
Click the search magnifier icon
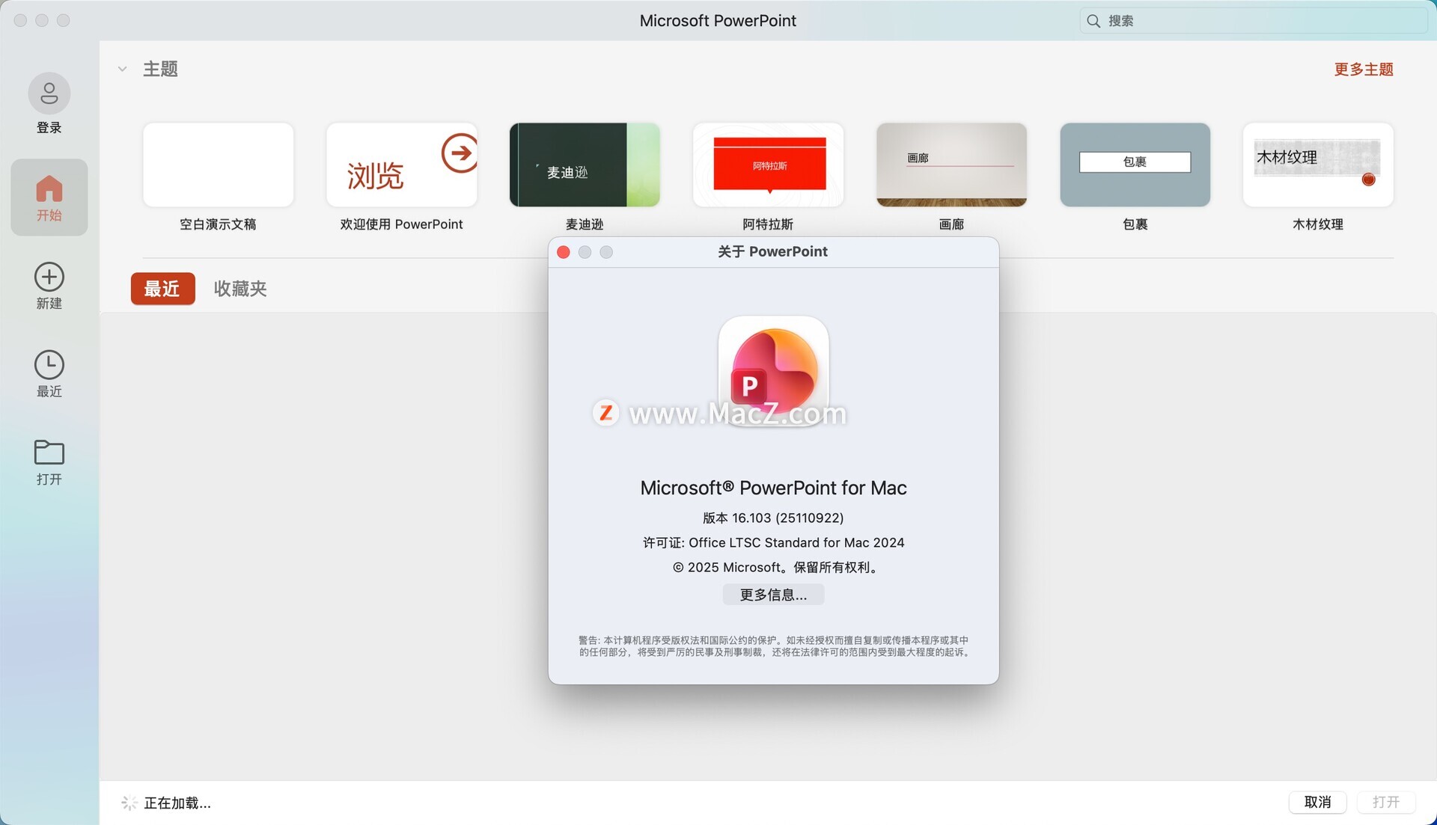pyautogui.click(x=1093, y=21)
